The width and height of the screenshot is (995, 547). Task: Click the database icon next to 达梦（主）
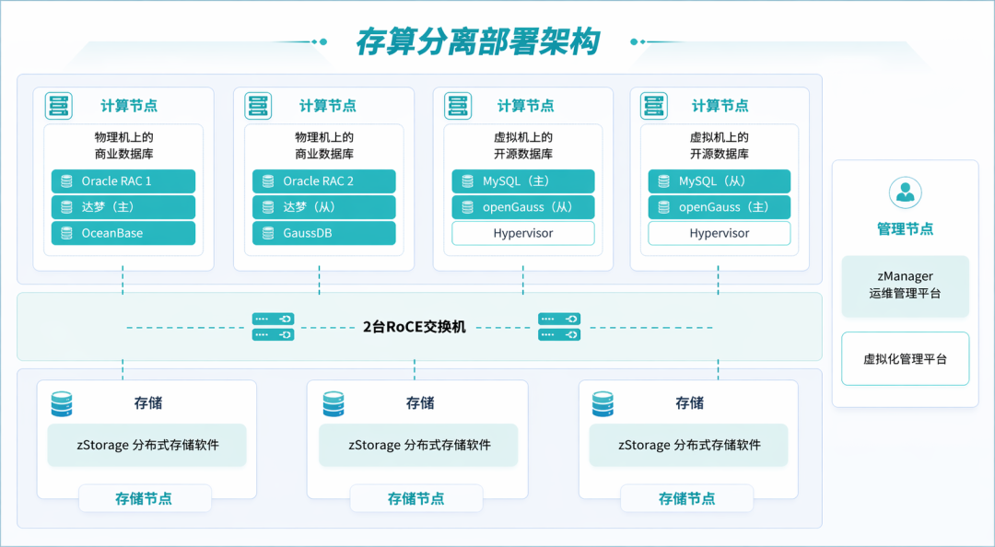[x=66, y=207]
